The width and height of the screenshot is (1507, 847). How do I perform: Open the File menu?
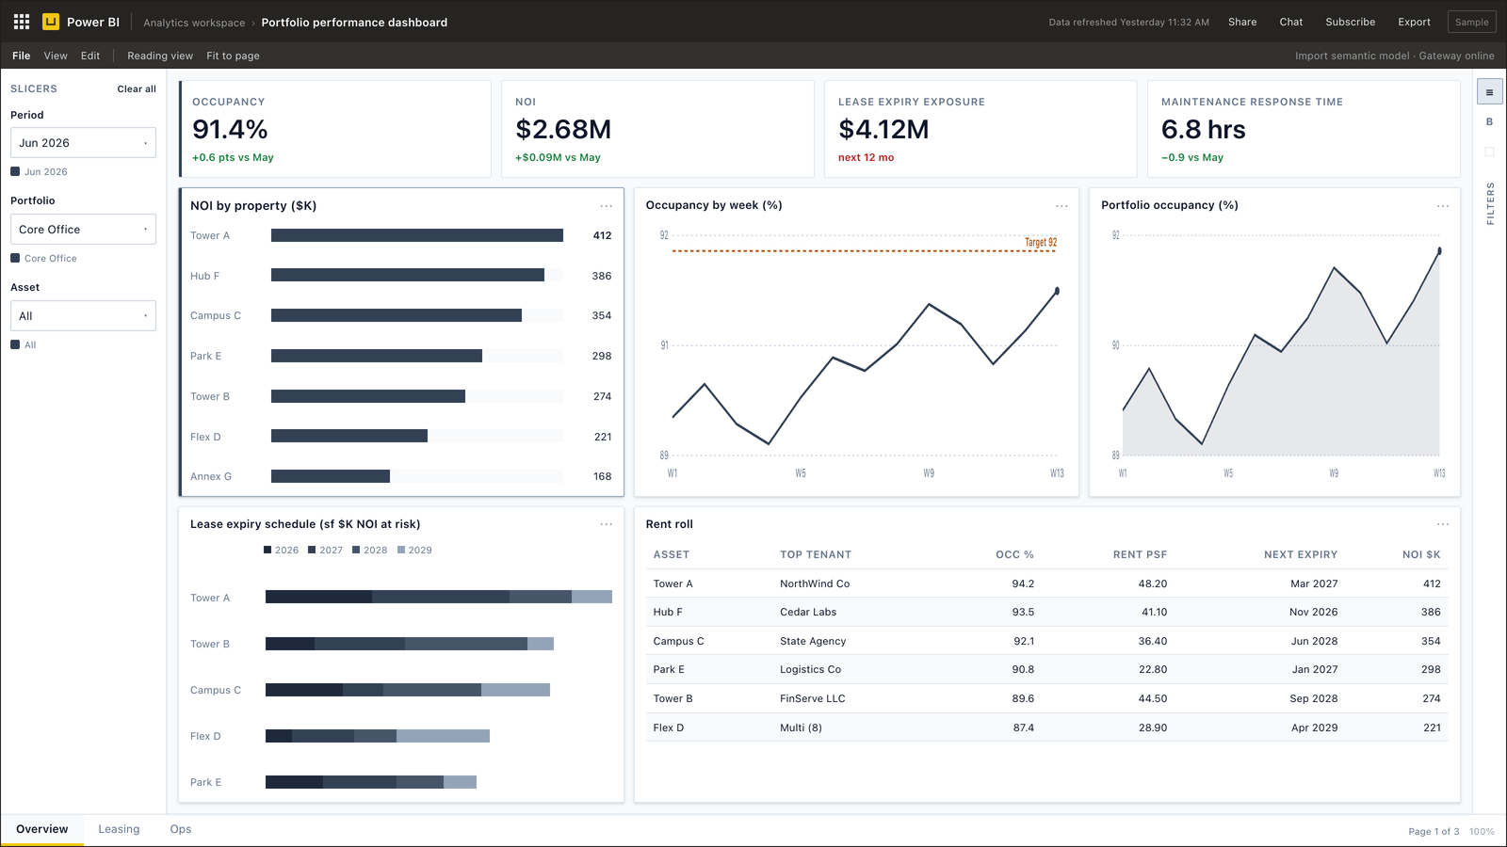(22, 56)
